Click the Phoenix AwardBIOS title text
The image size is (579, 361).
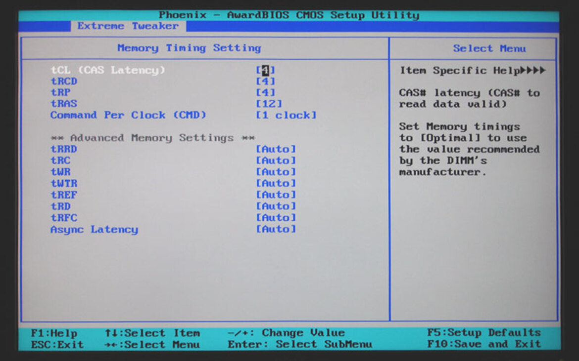click(x=289, y=15)
